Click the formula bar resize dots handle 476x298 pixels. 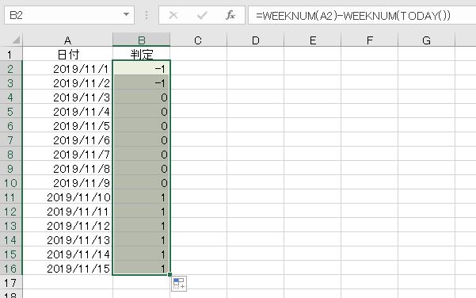[147, 15]
